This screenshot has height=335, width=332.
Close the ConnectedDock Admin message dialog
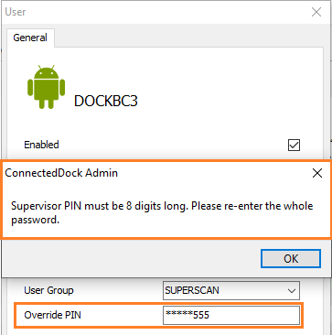tap(317, 173)
